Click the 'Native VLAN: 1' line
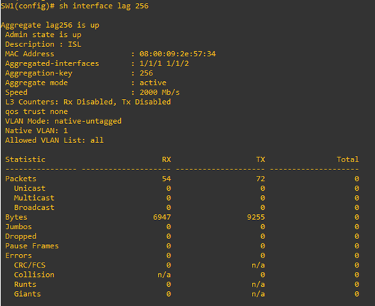 click(36, 131)
